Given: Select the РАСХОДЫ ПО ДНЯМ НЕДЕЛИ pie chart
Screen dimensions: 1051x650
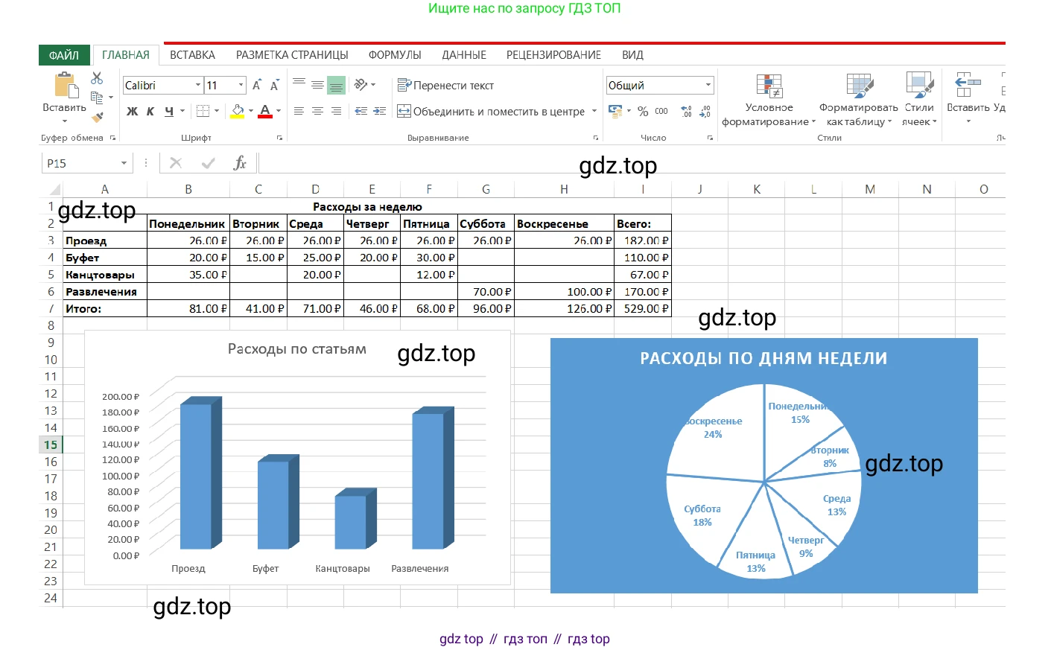Looking at the screenshot, I should [x=763, y=465].
